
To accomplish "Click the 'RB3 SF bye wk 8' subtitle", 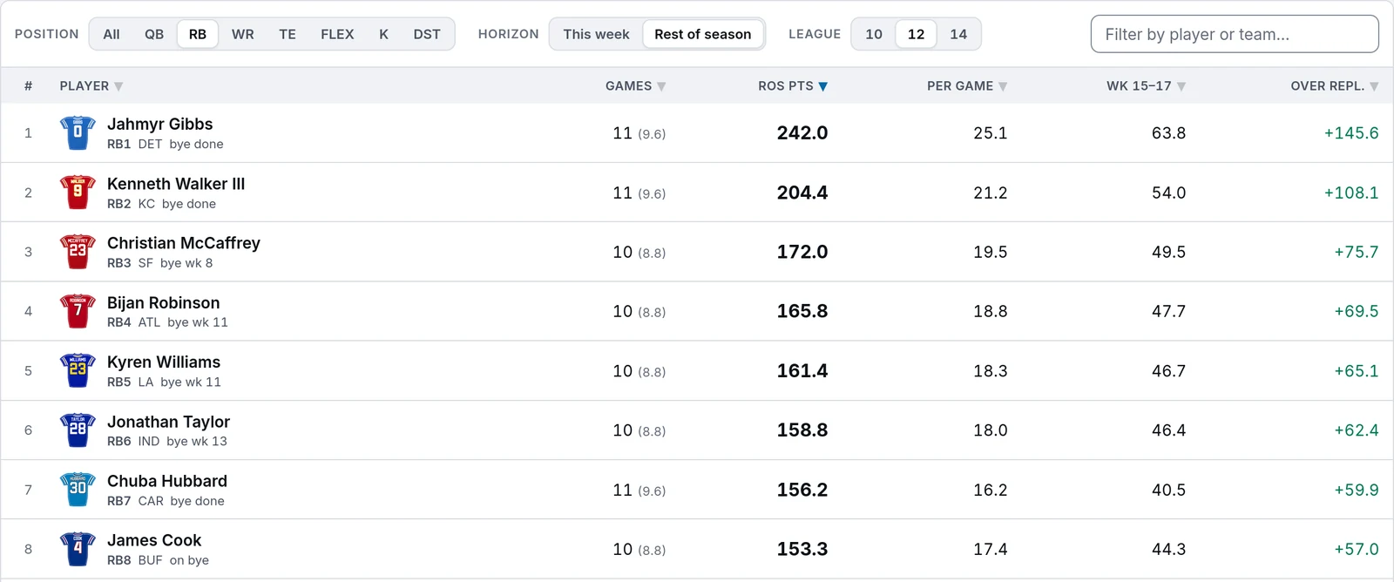I will (160, 263).
